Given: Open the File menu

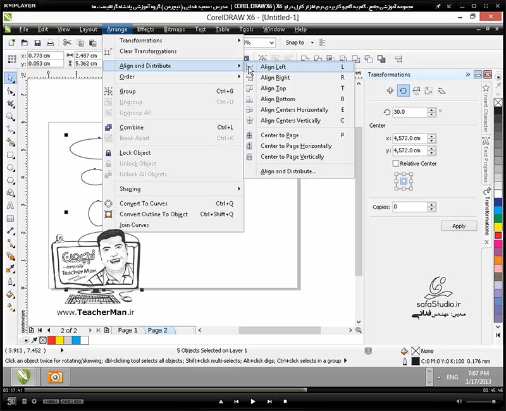Looking at the screenshot, I should click(23, 29).
